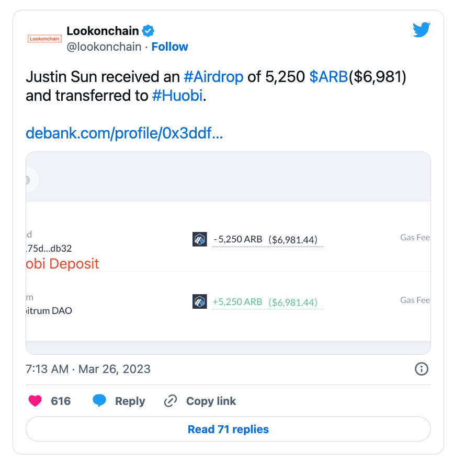Click the @lookonchain handle

click(104, 47)
